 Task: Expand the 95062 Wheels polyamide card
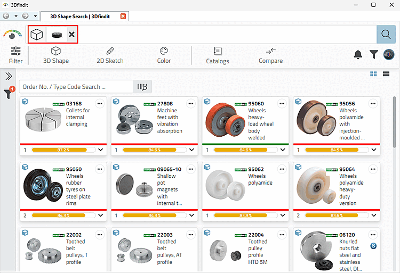(283, 216)
